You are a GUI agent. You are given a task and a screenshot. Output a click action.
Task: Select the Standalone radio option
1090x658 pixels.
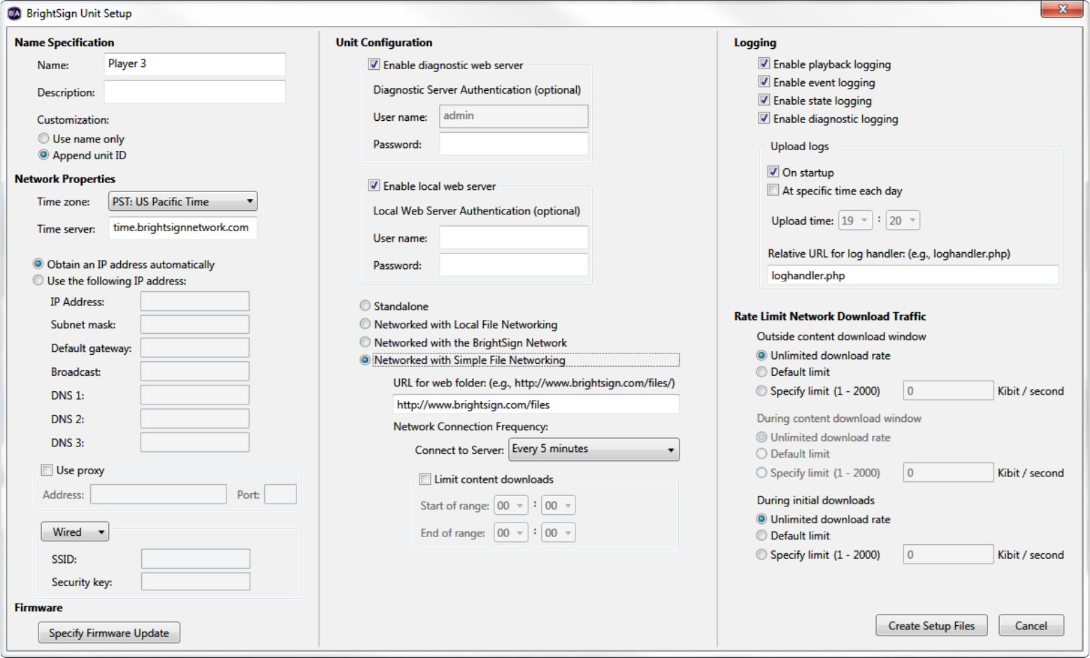[x=365, y=306]
